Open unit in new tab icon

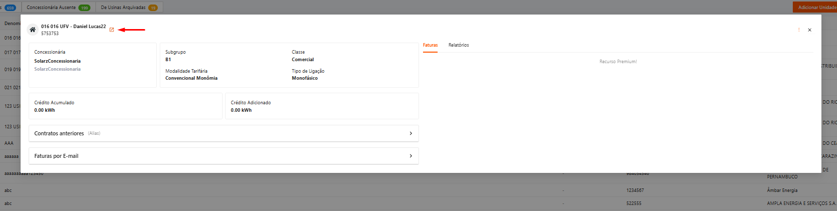tap(112, 30)
